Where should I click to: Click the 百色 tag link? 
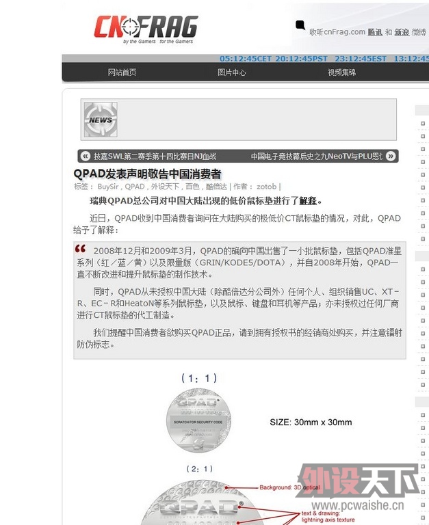(192, 187)
